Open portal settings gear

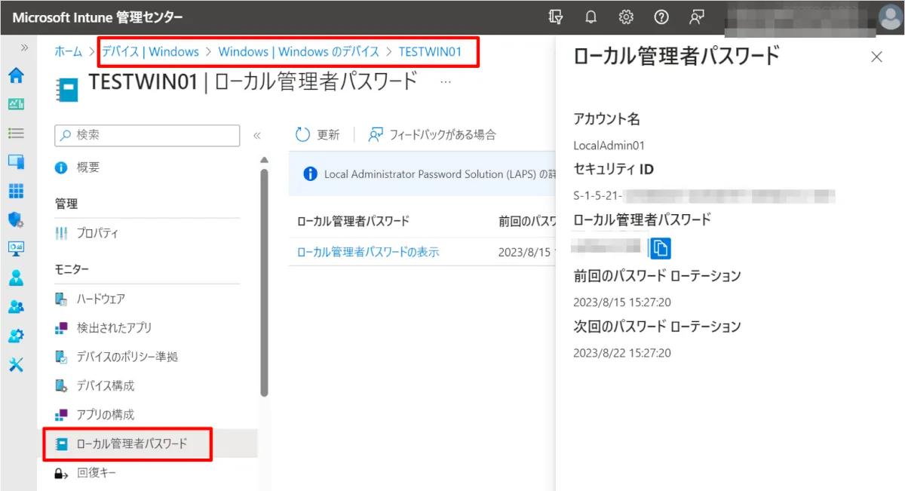(626, 17)
